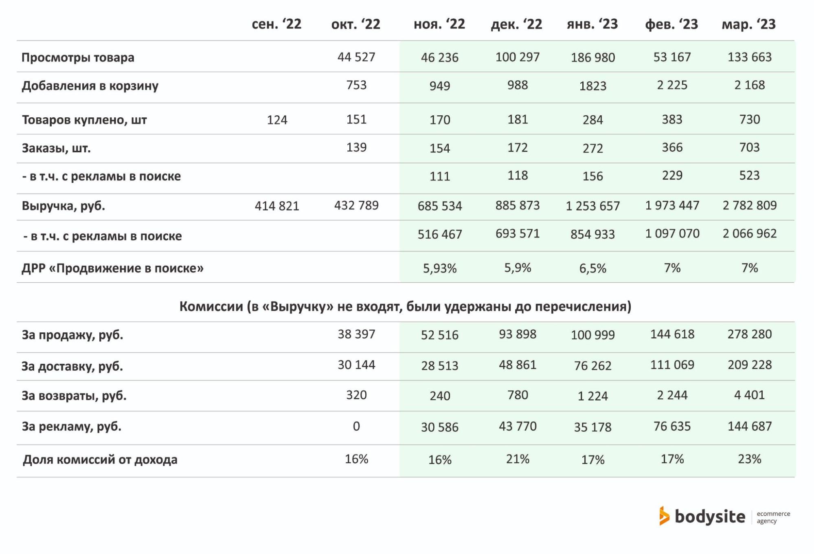Click the 'За рекламу, руб.' row label

pos(71,426)
